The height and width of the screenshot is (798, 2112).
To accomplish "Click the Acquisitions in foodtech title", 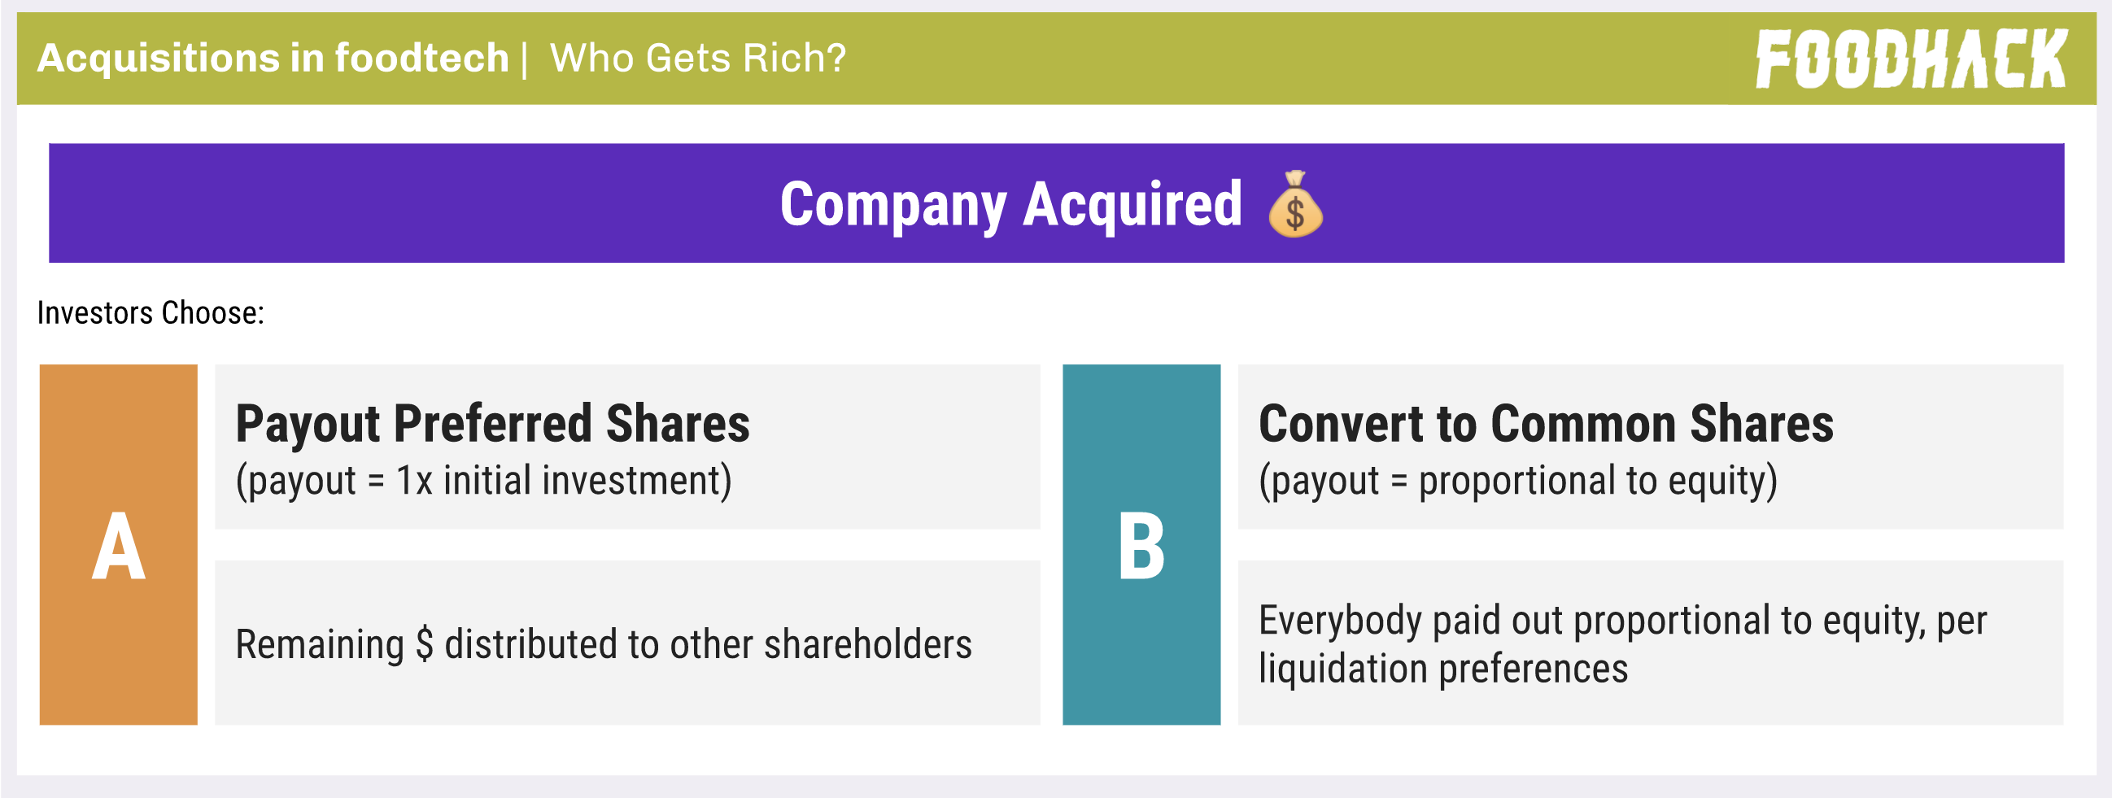I will (x=273, y=59).
